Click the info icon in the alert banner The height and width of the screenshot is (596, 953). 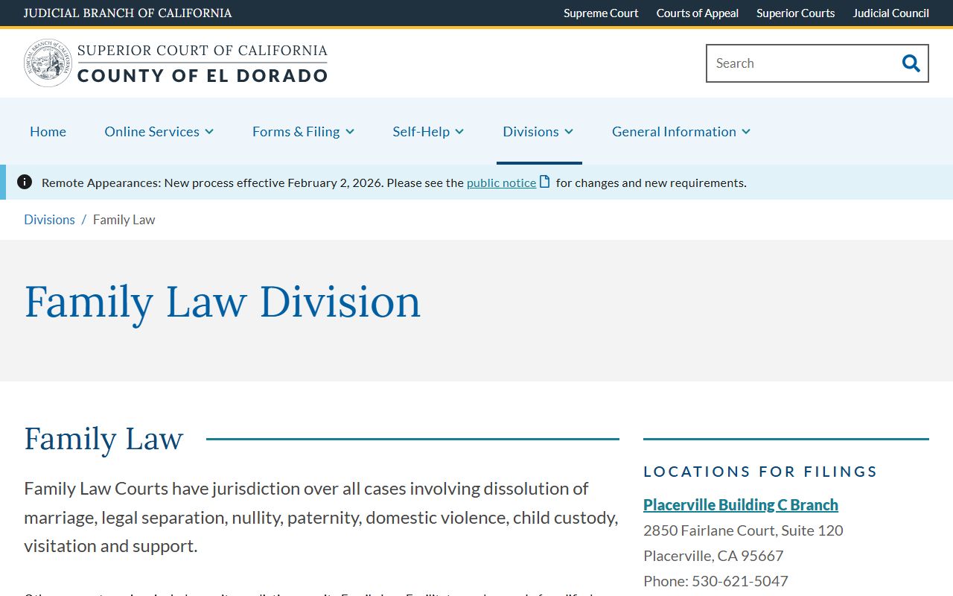click(25, 182)
